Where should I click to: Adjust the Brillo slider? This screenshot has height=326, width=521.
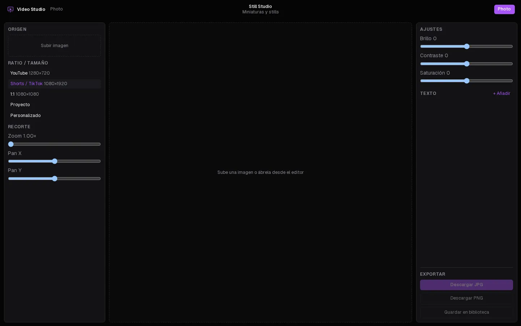(466, 46)
